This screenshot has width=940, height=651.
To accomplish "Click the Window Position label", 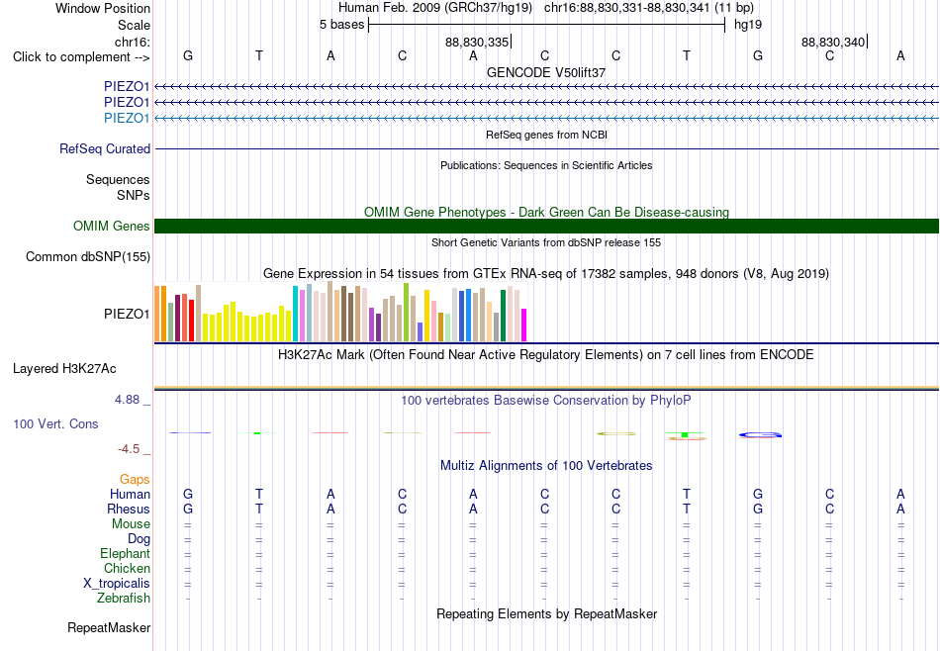I will pyautogui.click(x=103, y=8).
